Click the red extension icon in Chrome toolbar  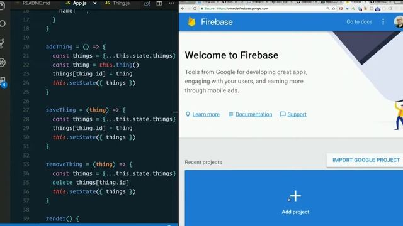coord(341,8)
